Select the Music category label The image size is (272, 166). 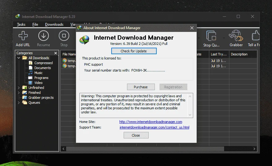point(38,73)
